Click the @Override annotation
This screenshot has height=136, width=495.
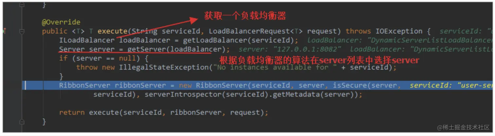pos(61,22)
